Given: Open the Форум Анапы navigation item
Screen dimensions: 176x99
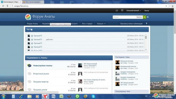Looking at the screenshot, I should 32,24.
